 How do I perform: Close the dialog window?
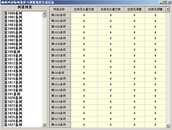(169, 2)
